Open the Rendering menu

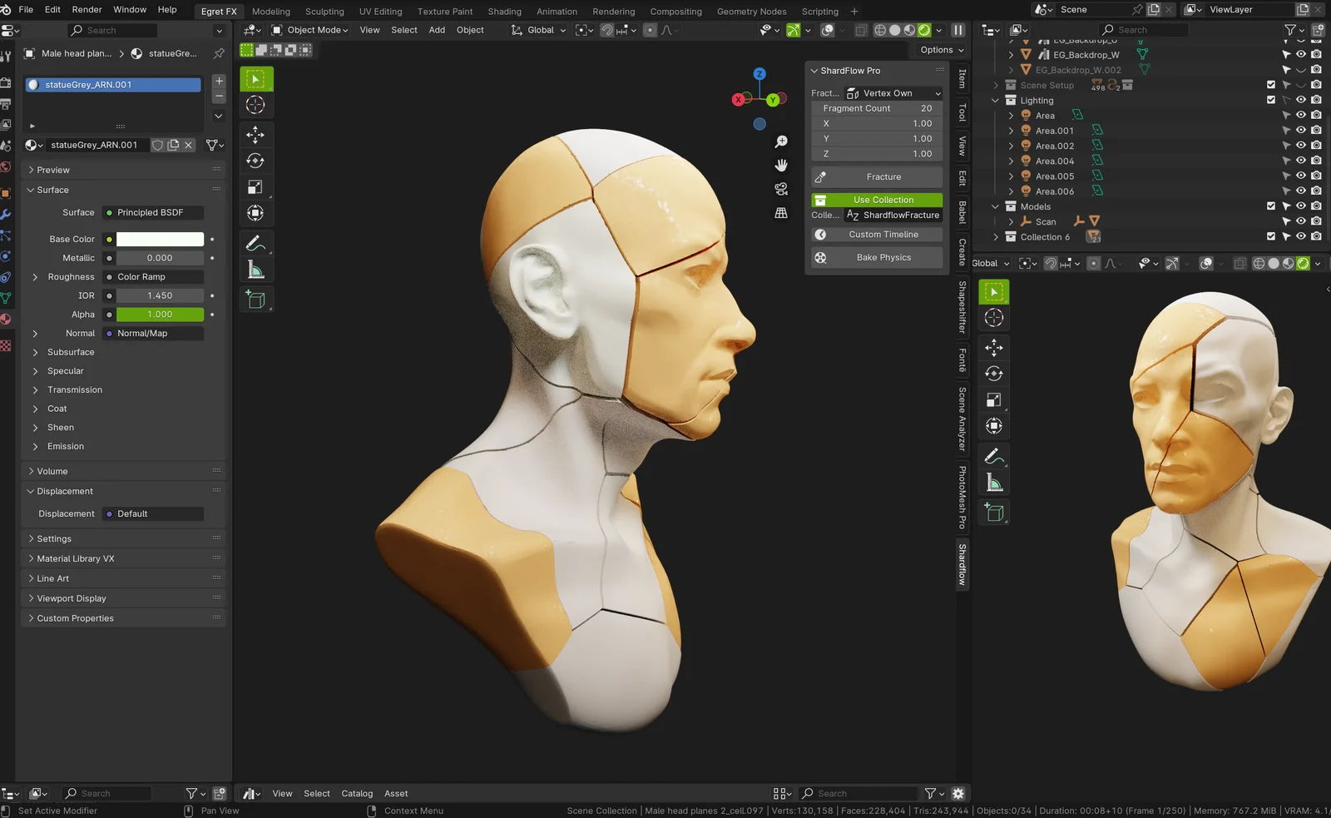coord(613,11)
